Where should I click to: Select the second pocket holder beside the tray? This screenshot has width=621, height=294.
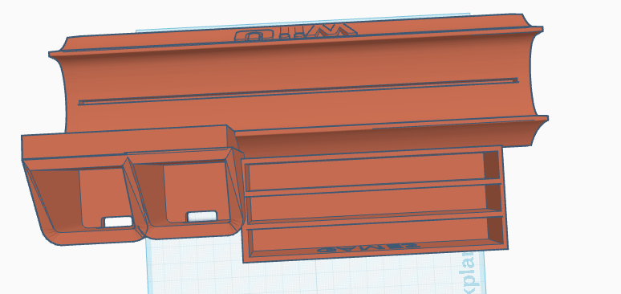(186, 194)
